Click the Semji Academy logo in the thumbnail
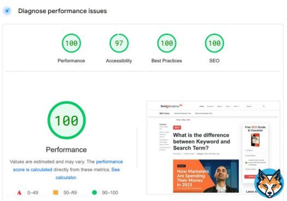 pyautogui.click(x=171, y=106)
